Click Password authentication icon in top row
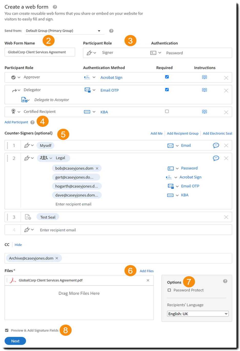 153,53
